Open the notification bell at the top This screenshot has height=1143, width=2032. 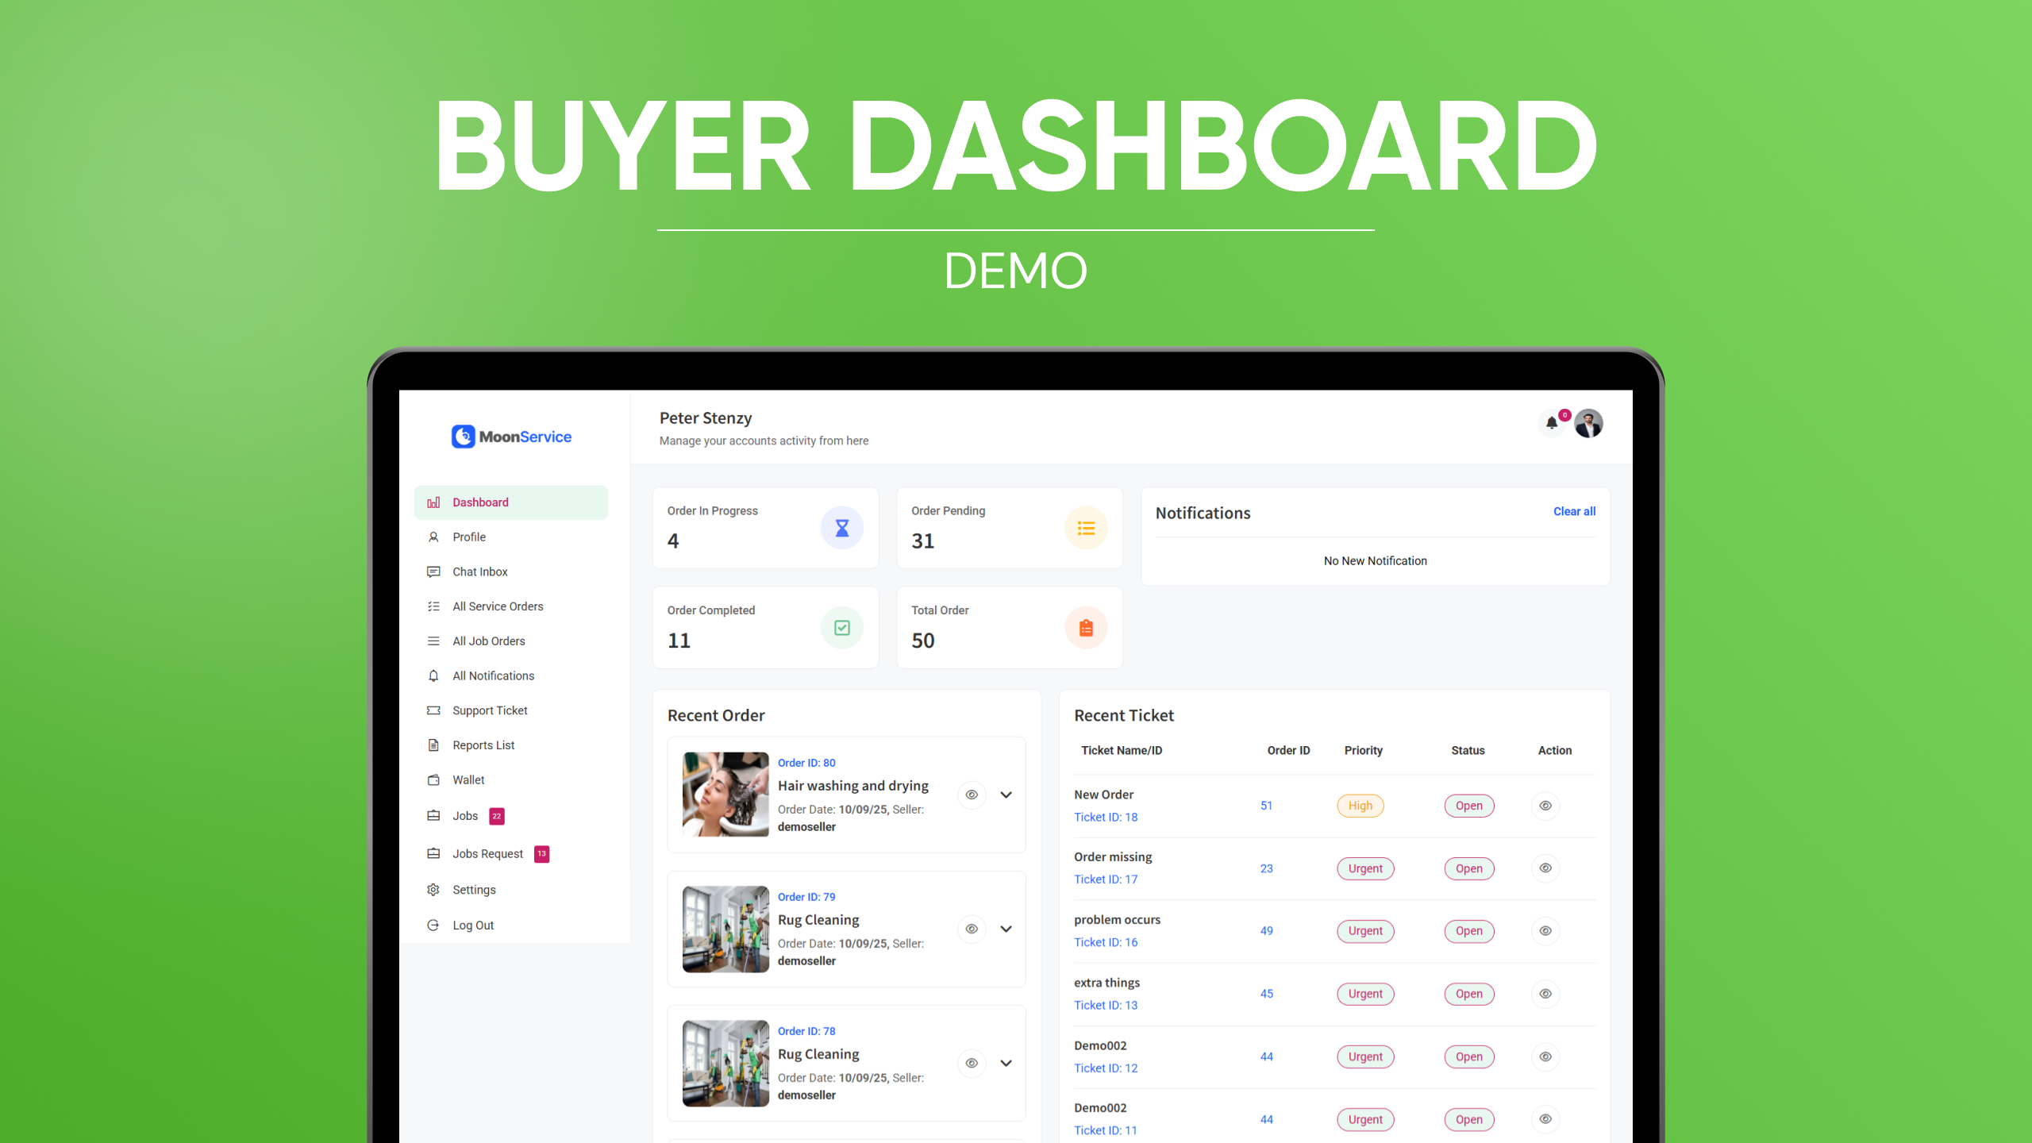(x=1553, y=423)
